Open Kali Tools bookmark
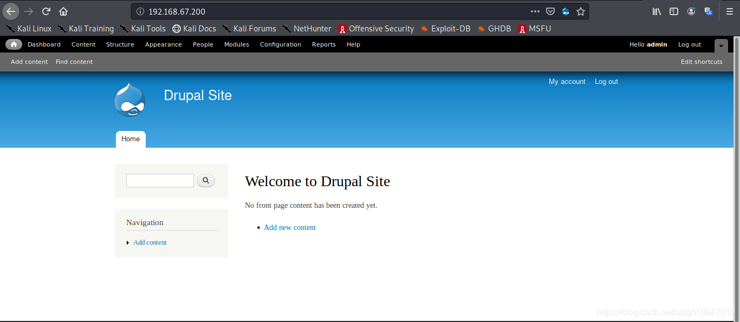740x322 pixels. [142, 29]
